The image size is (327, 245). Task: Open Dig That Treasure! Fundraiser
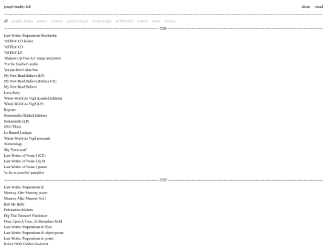(25, 215)
